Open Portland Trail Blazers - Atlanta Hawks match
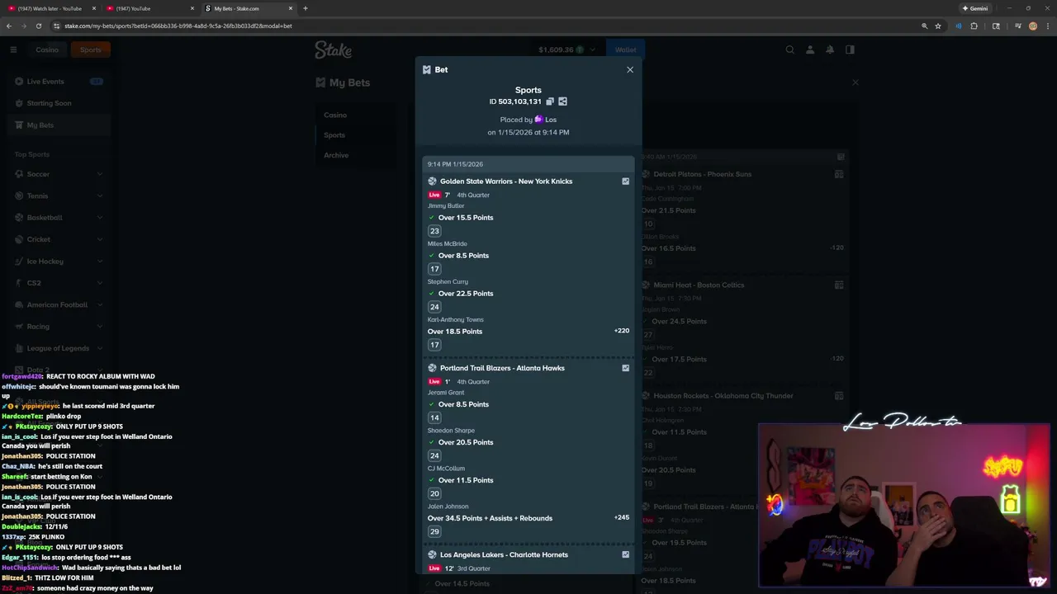This screenshot has height=594, width=1057. pos(502,368)
